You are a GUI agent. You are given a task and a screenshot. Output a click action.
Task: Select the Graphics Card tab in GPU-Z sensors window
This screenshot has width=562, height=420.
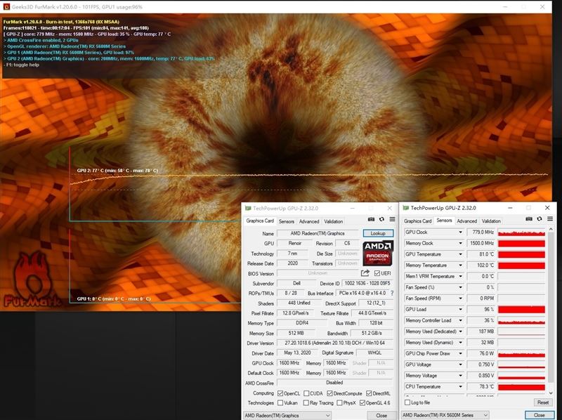pyautogui.click(x=417, y=221)
